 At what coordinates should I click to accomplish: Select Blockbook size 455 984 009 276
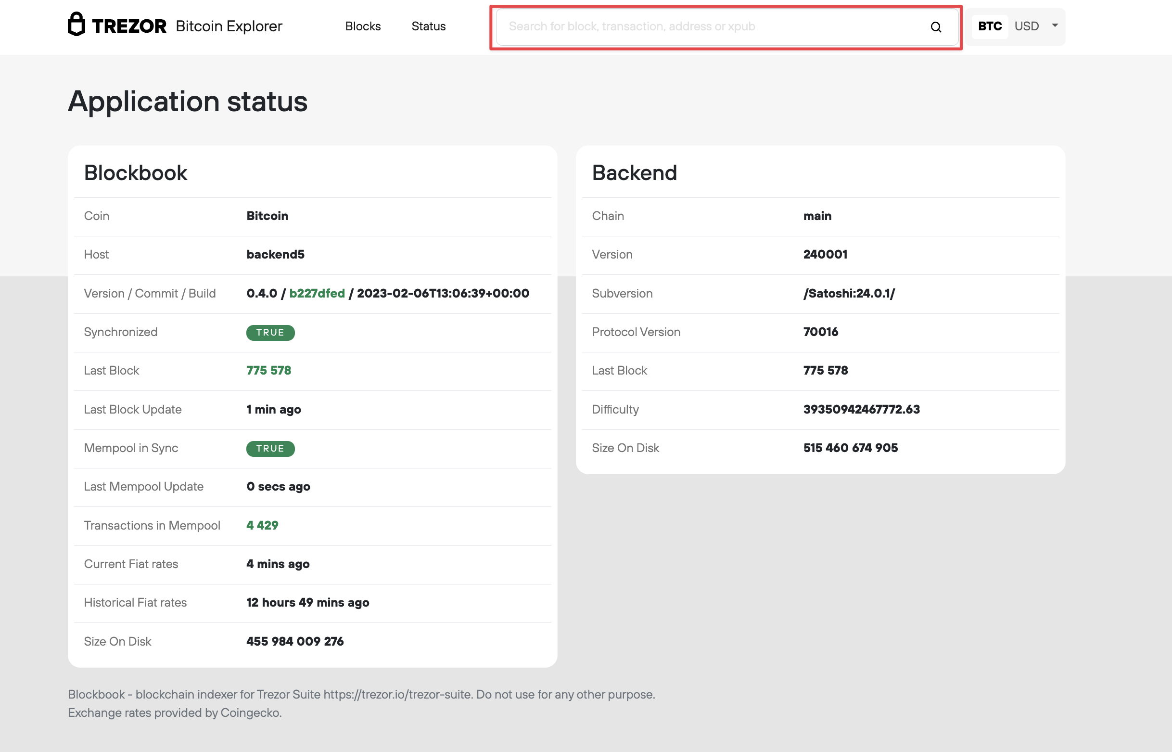[295, 642]
